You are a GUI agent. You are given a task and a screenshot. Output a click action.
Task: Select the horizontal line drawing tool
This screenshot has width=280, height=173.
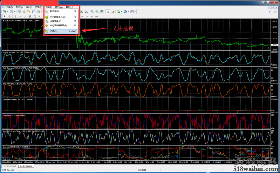(21, 16)
